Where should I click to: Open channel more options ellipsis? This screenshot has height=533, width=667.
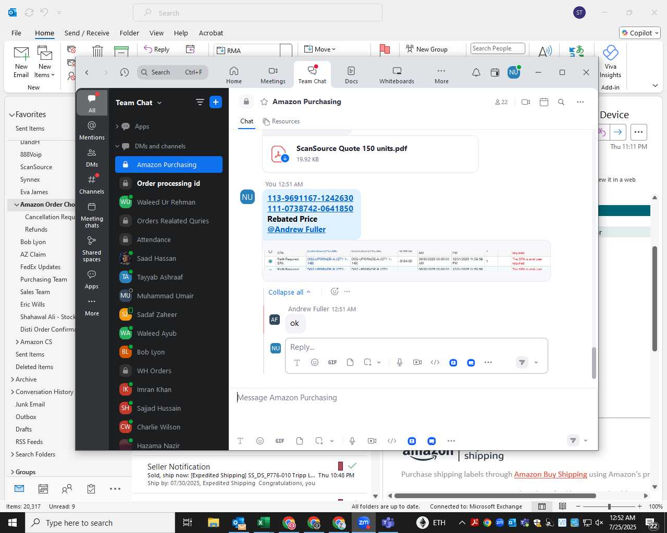click(580, 102)
